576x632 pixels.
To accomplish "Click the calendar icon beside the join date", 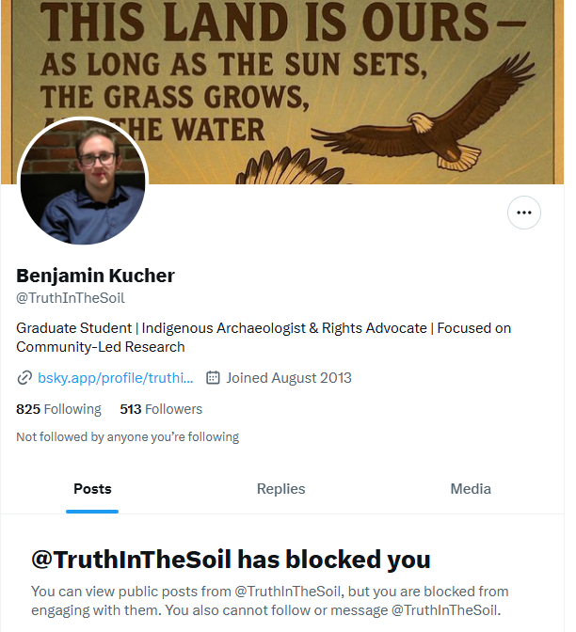I will click(x=213, y=378).
